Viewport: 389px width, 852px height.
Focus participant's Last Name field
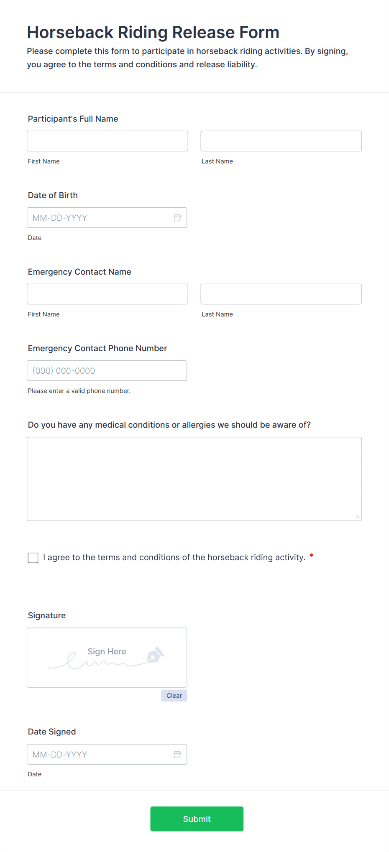pyautogui.click(x=281, y=141)
